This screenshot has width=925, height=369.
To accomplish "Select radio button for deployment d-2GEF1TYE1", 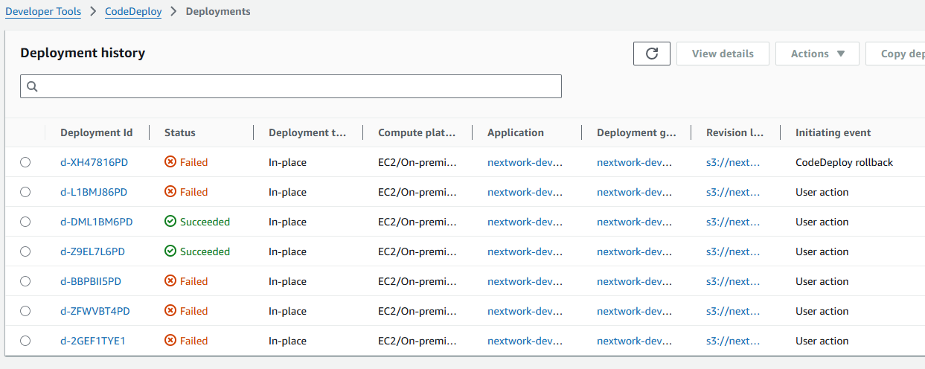I will tap(25, 341).
